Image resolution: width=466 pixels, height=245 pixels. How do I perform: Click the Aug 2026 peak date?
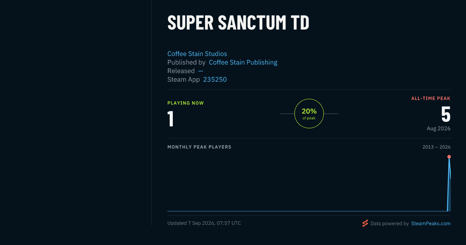tap(438, 128)
